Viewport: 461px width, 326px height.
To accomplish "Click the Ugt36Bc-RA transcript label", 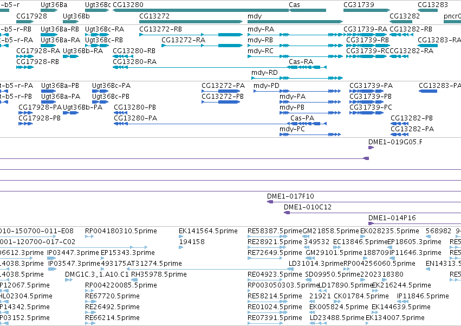I will pos(105,29).
